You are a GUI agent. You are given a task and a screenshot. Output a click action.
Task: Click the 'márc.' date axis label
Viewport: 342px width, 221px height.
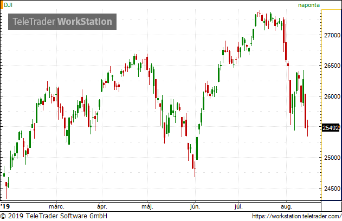coord(56,206)
